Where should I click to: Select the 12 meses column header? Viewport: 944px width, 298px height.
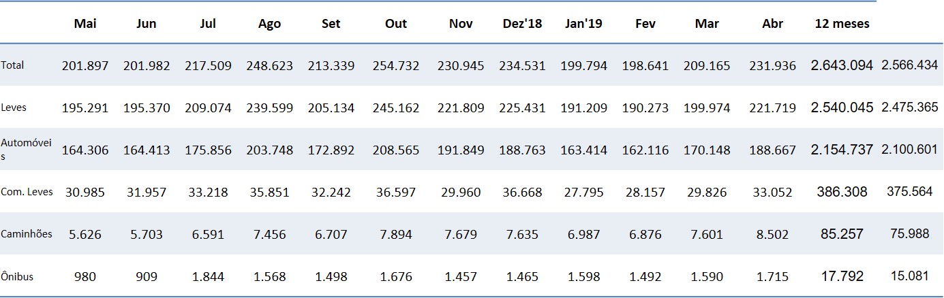point(842,24)
